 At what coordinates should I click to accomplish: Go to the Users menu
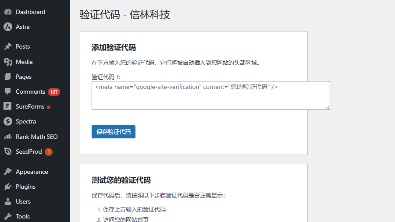pyautogui.click(x=23, y=201)
